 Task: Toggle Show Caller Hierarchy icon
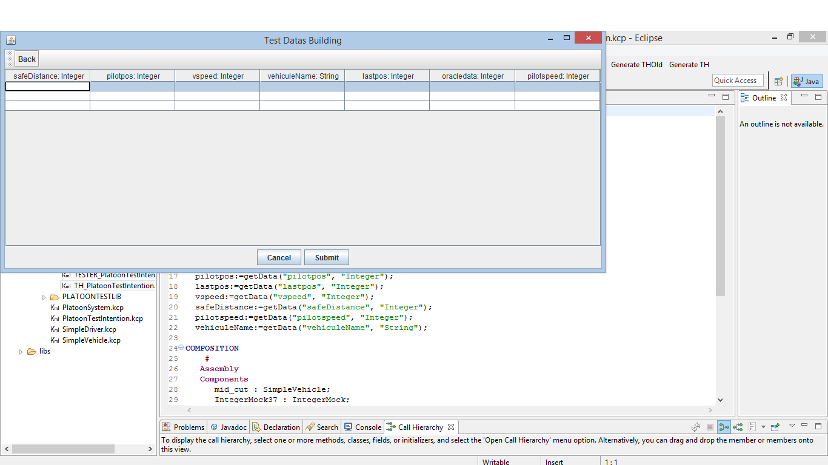point(724,427)
